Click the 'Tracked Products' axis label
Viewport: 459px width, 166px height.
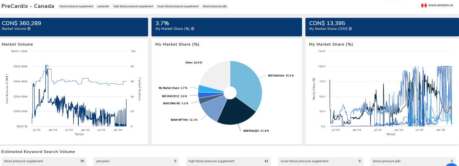coord(140,89)
